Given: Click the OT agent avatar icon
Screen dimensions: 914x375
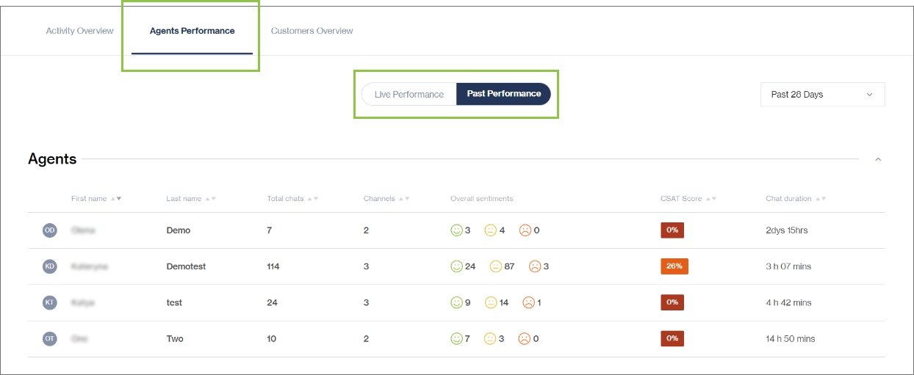Looking at the screenshot, I should click(x=50, y=338).
